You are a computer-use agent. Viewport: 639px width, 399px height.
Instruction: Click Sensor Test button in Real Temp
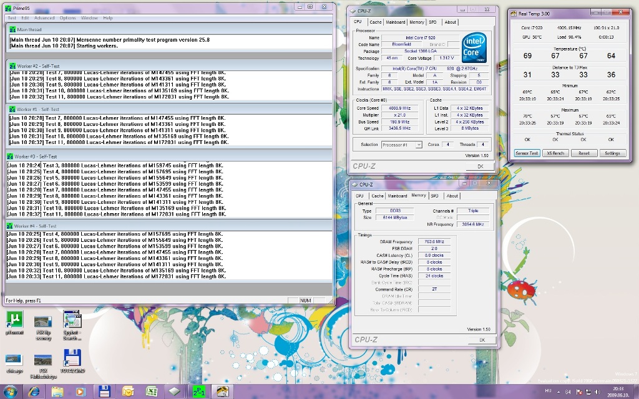527,153
